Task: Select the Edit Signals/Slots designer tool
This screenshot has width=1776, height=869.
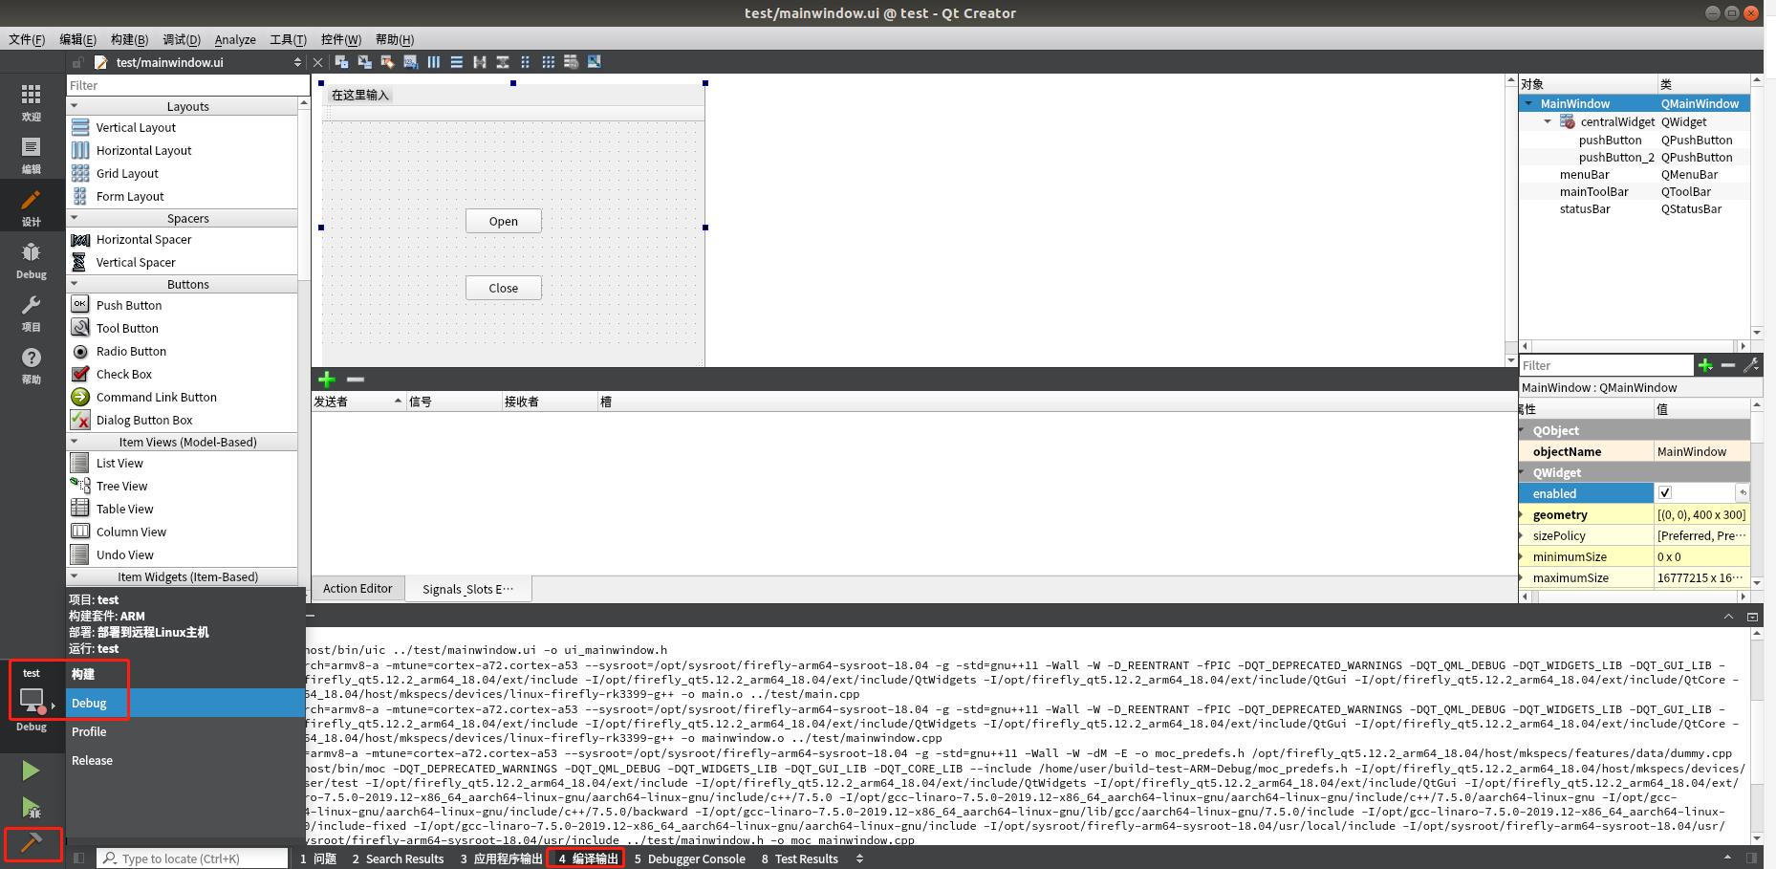Action: [364, 61]
